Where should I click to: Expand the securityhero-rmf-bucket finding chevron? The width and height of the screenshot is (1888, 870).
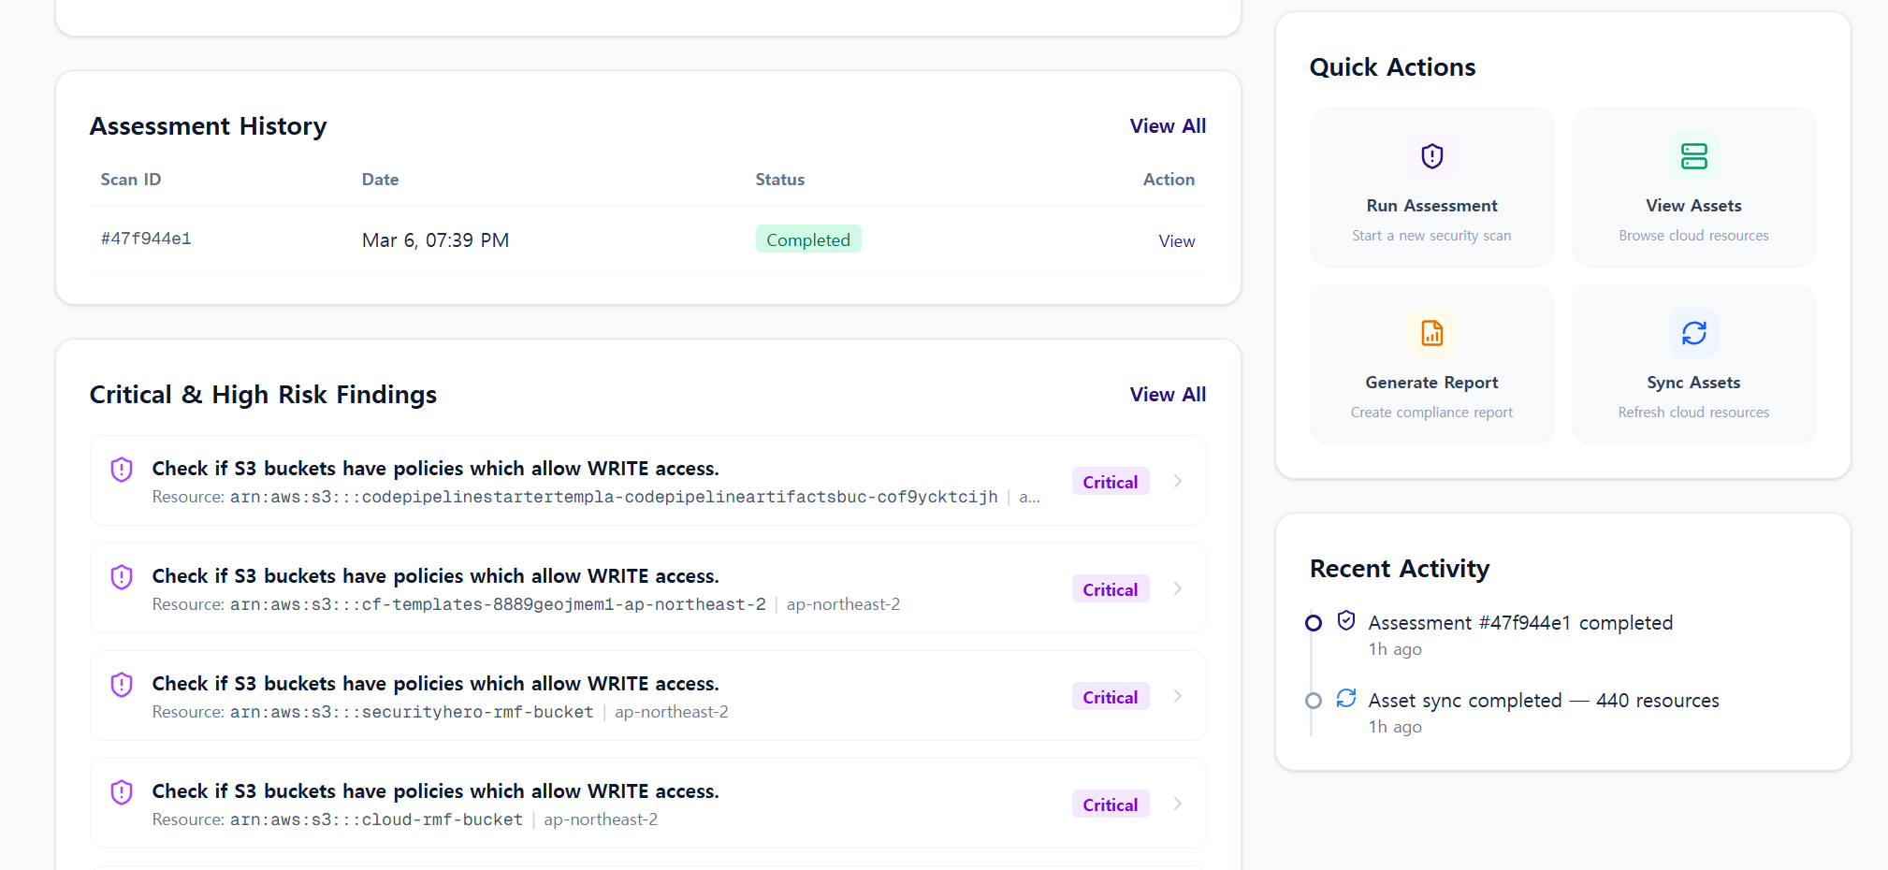(x=1178, y=696)
